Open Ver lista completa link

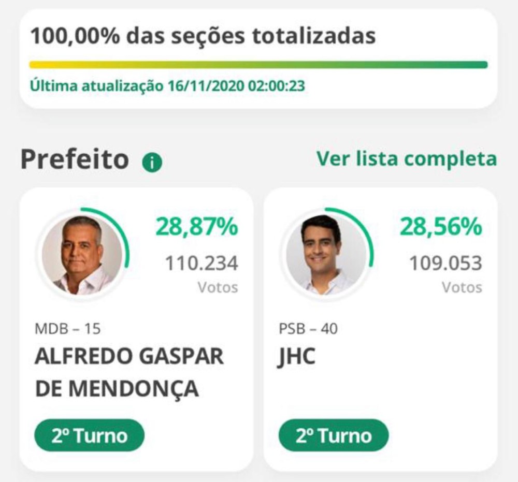(x=407, y=159)
